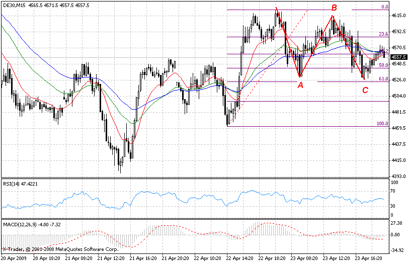The width and height of the screenshot is (408, 262).
Task: Click the 23 Apr 12:20 time label
Action: tap(337, 258)
